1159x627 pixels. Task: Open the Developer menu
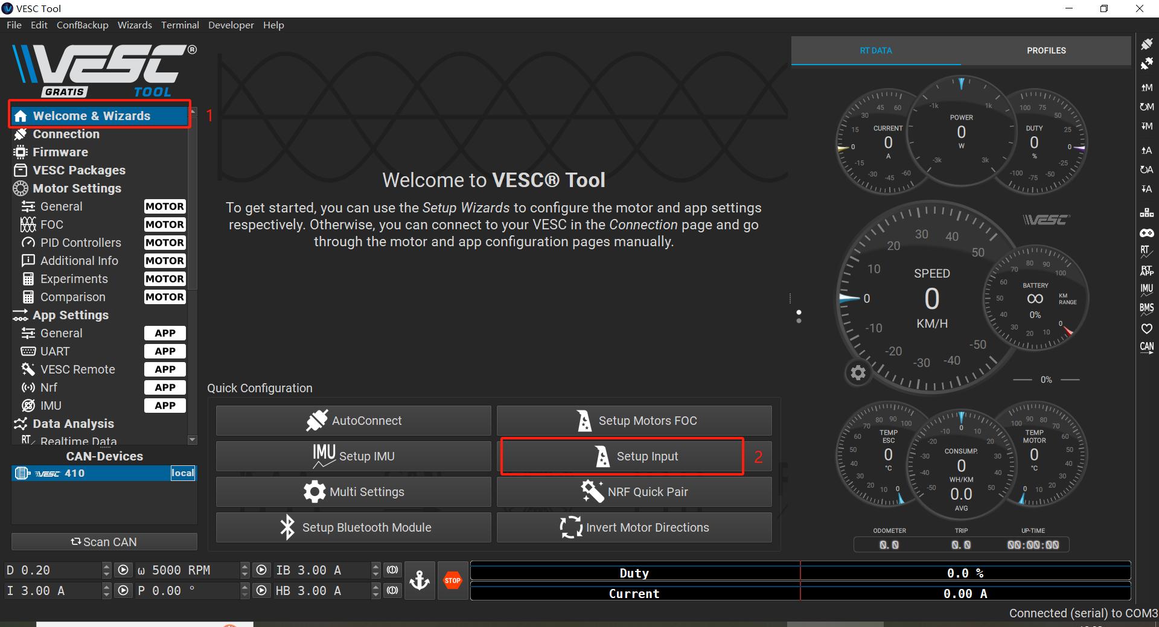[231, 25]
